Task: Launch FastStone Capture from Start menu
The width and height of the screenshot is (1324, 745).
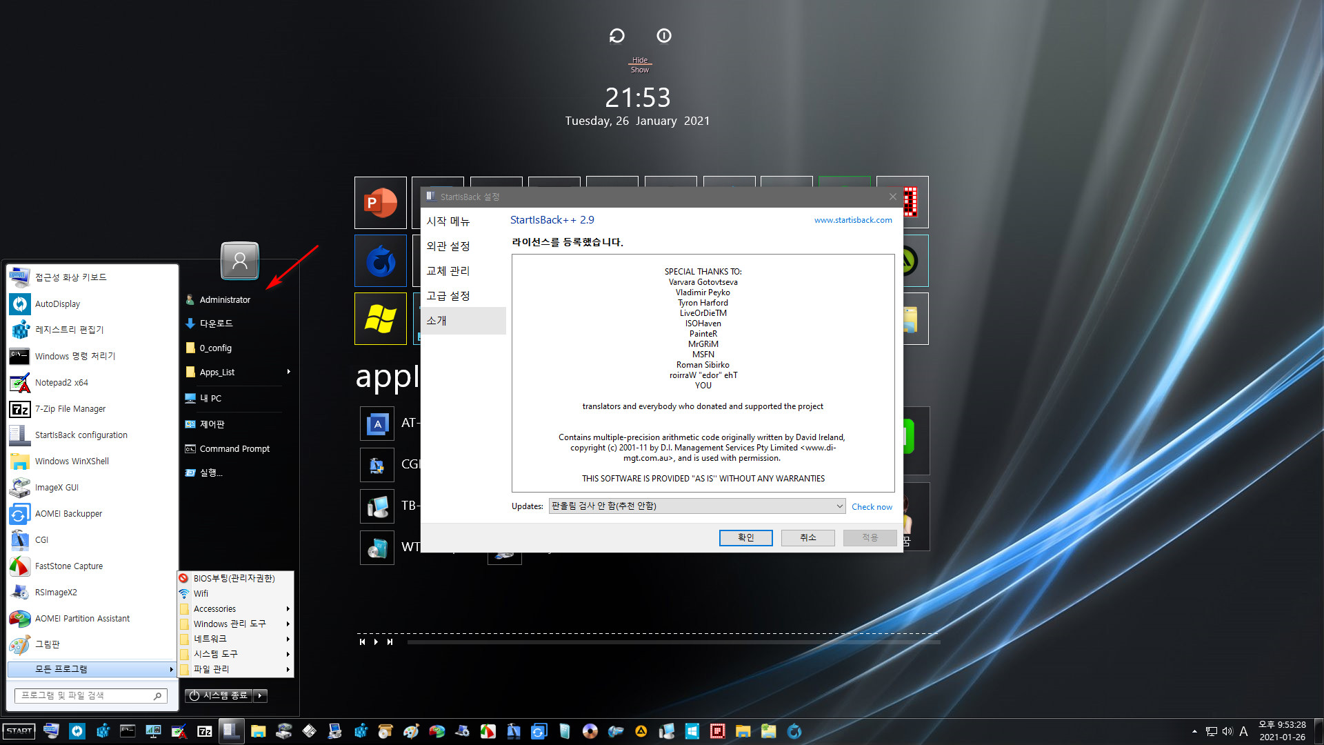Action: (x=92, y=566)
